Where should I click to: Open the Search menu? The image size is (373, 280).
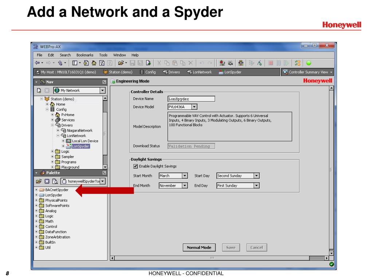pos(65,55)
